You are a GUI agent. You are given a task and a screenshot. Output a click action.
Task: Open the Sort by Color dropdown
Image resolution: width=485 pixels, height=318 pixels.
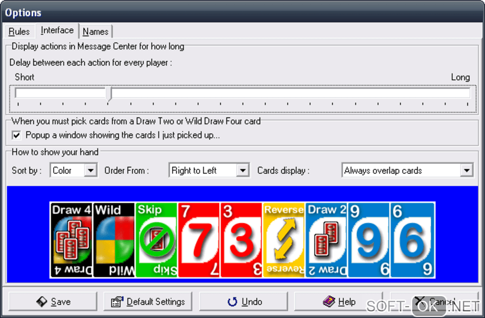pyautogui.click(x=74, y=170)
